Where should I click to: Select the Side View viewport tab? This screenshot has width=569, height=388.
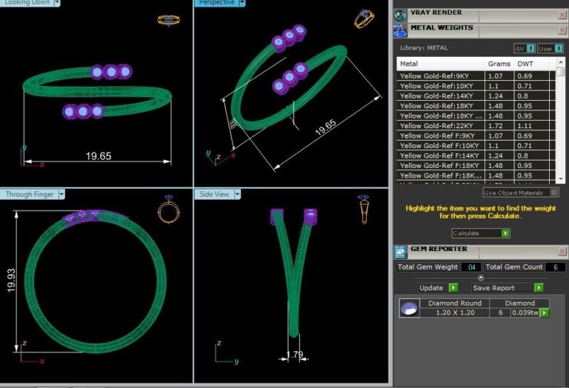(214, 194)
